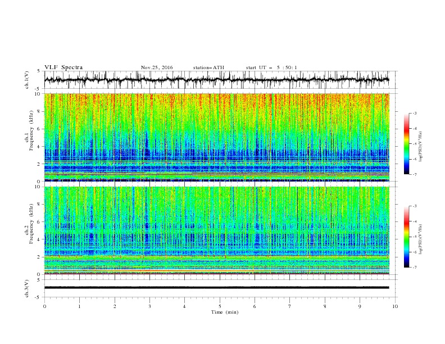The width and height of the screenshot is (445, 344).
Task: Click the ch.3 flat voltage trace
Action: [x=216, y=288]
